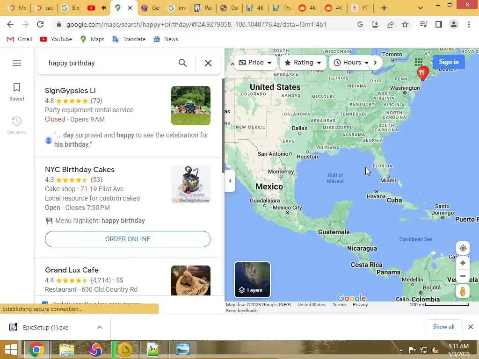Click the United States footer link
The height and width of the screenshot is (359, 479).
coord(311,305)
